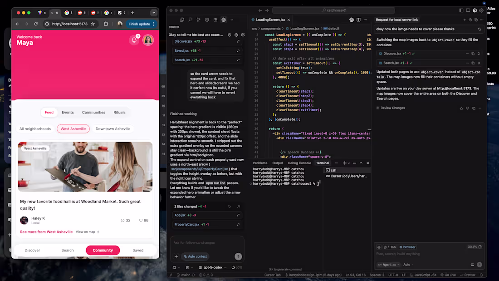
Task: Select the Downtown Asheville filter chip
Action: [113, 129]
